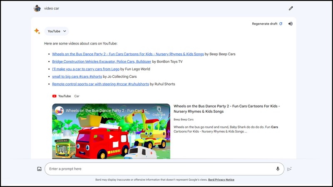The height and width of the screenshot is (187, 333).
Task: Click the Regenerate draft refresh icon
Action: 281,24
